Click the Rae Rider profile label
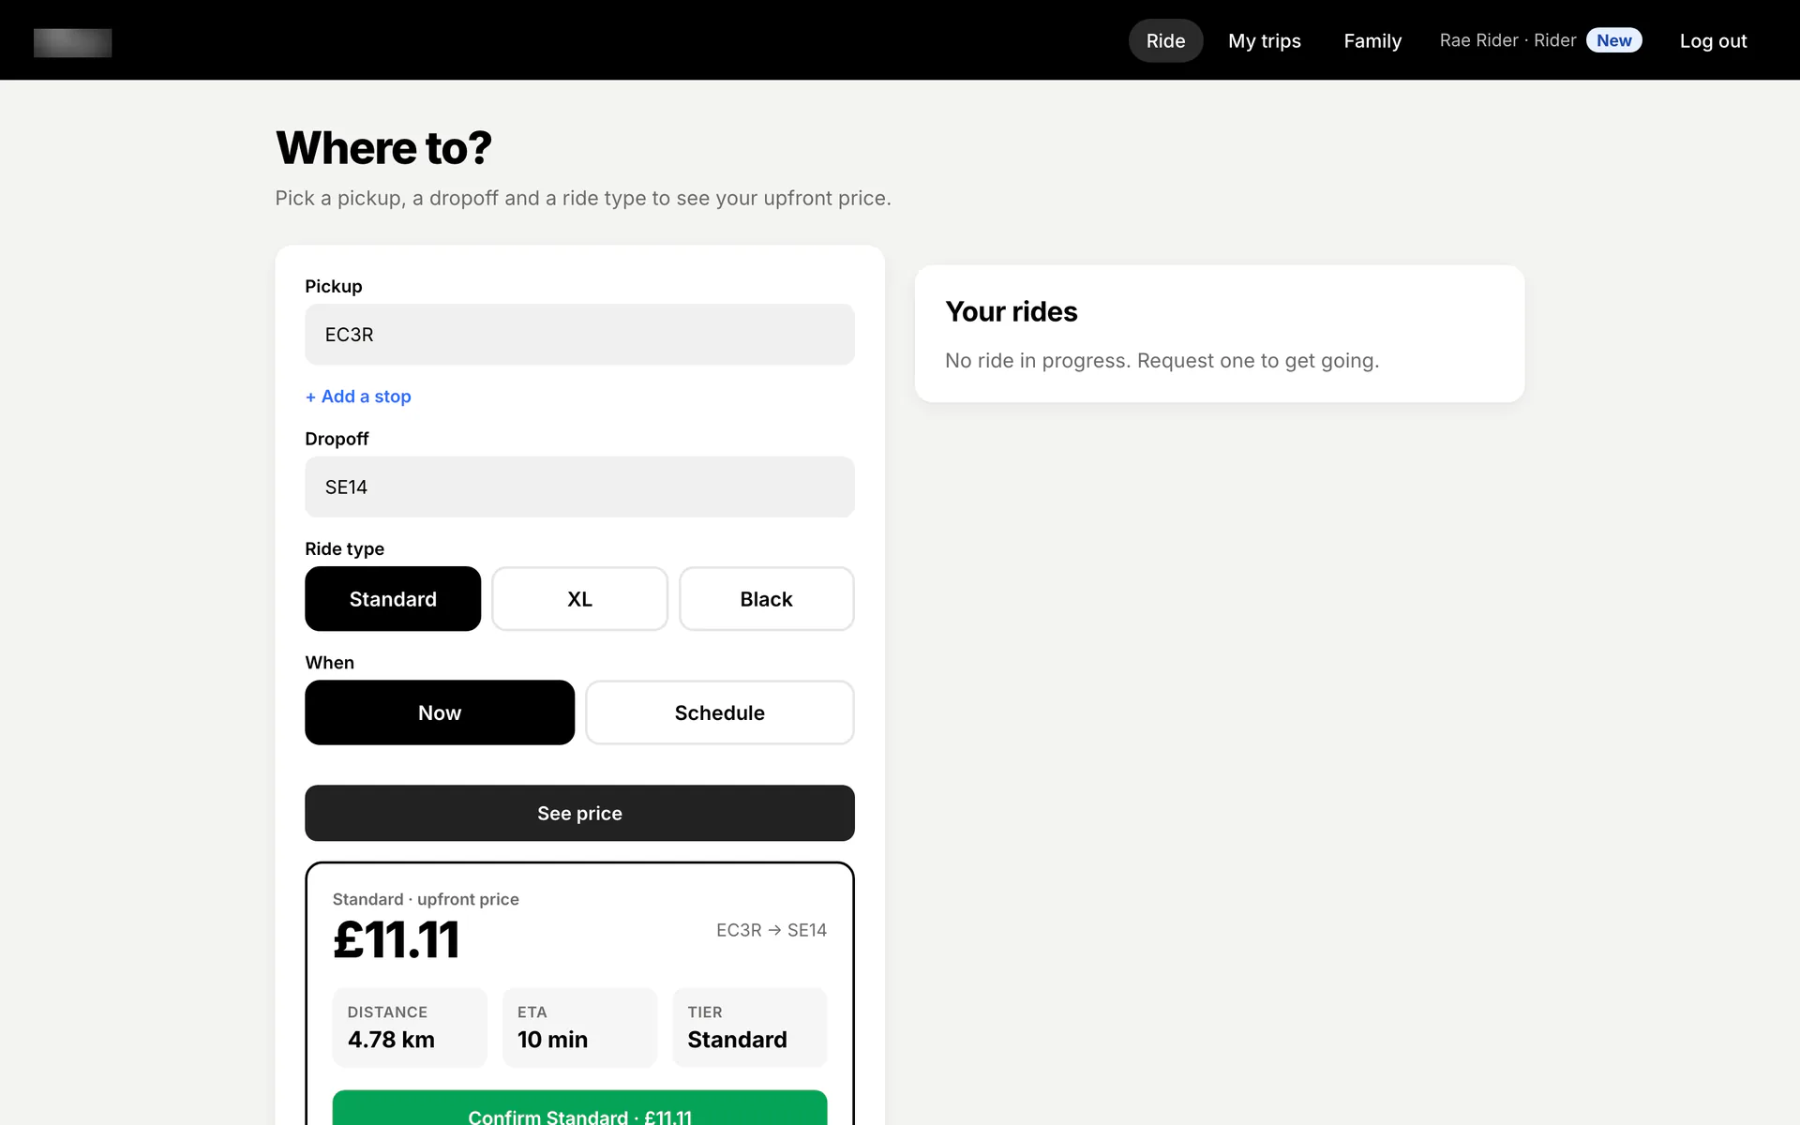The width and height of the screenshot is (1800, 1125). [1507, 40]
